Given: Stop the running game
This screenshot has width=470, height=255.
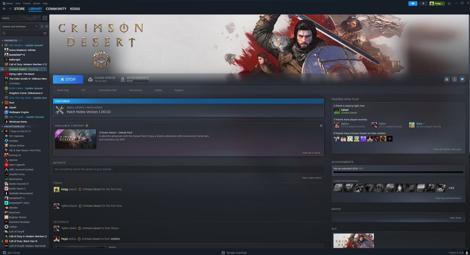Looking at the screenshot, I should coord(68,79).
